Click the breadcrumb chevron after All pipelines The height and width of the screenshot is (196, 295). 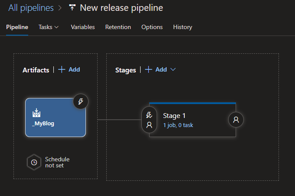60,8
